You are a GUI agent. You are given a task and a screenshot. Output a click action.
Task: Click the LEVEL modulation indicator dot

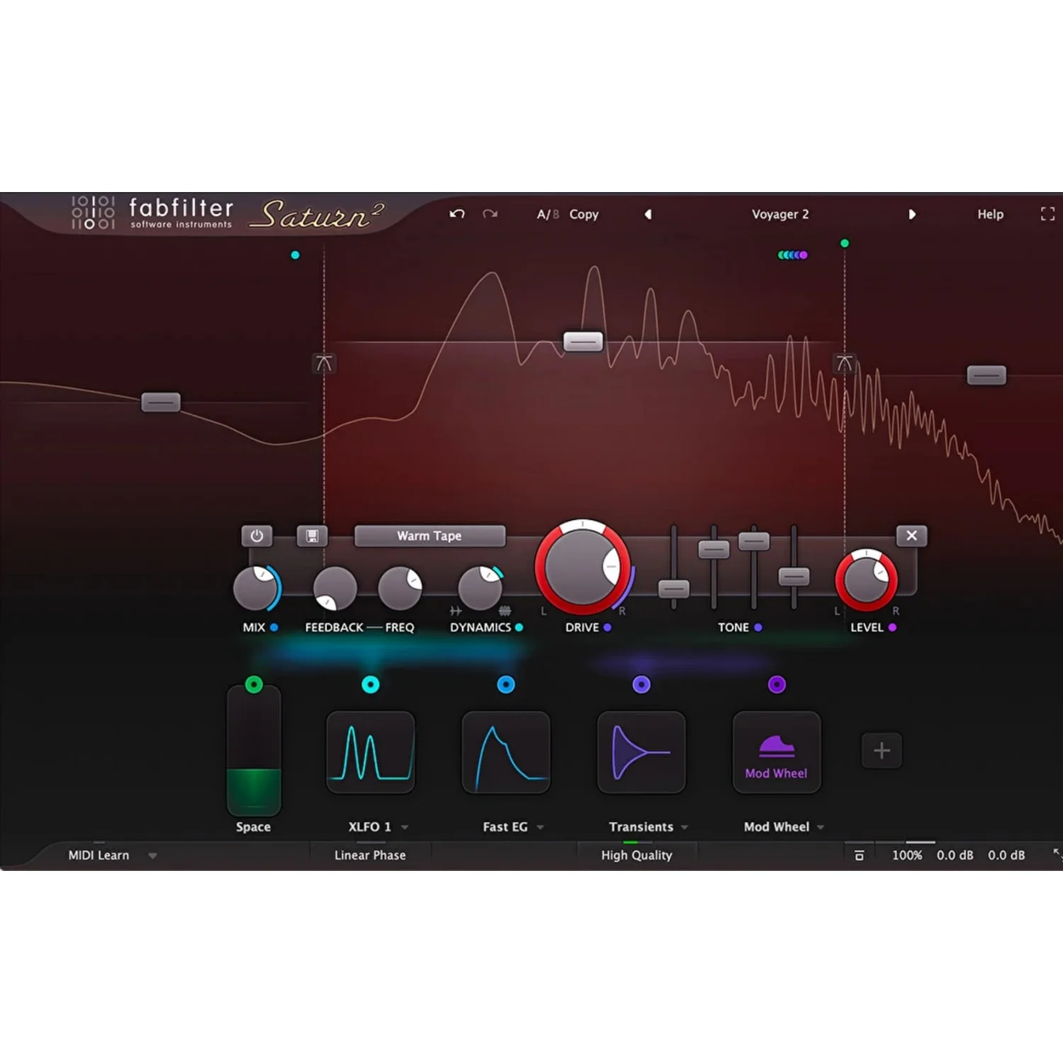[892, 627]
